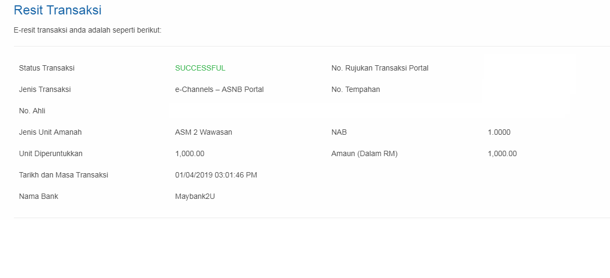Click the Status Transaksi label
The width and height of the screenshot is (610, 278).
click(x=46, y=68)
